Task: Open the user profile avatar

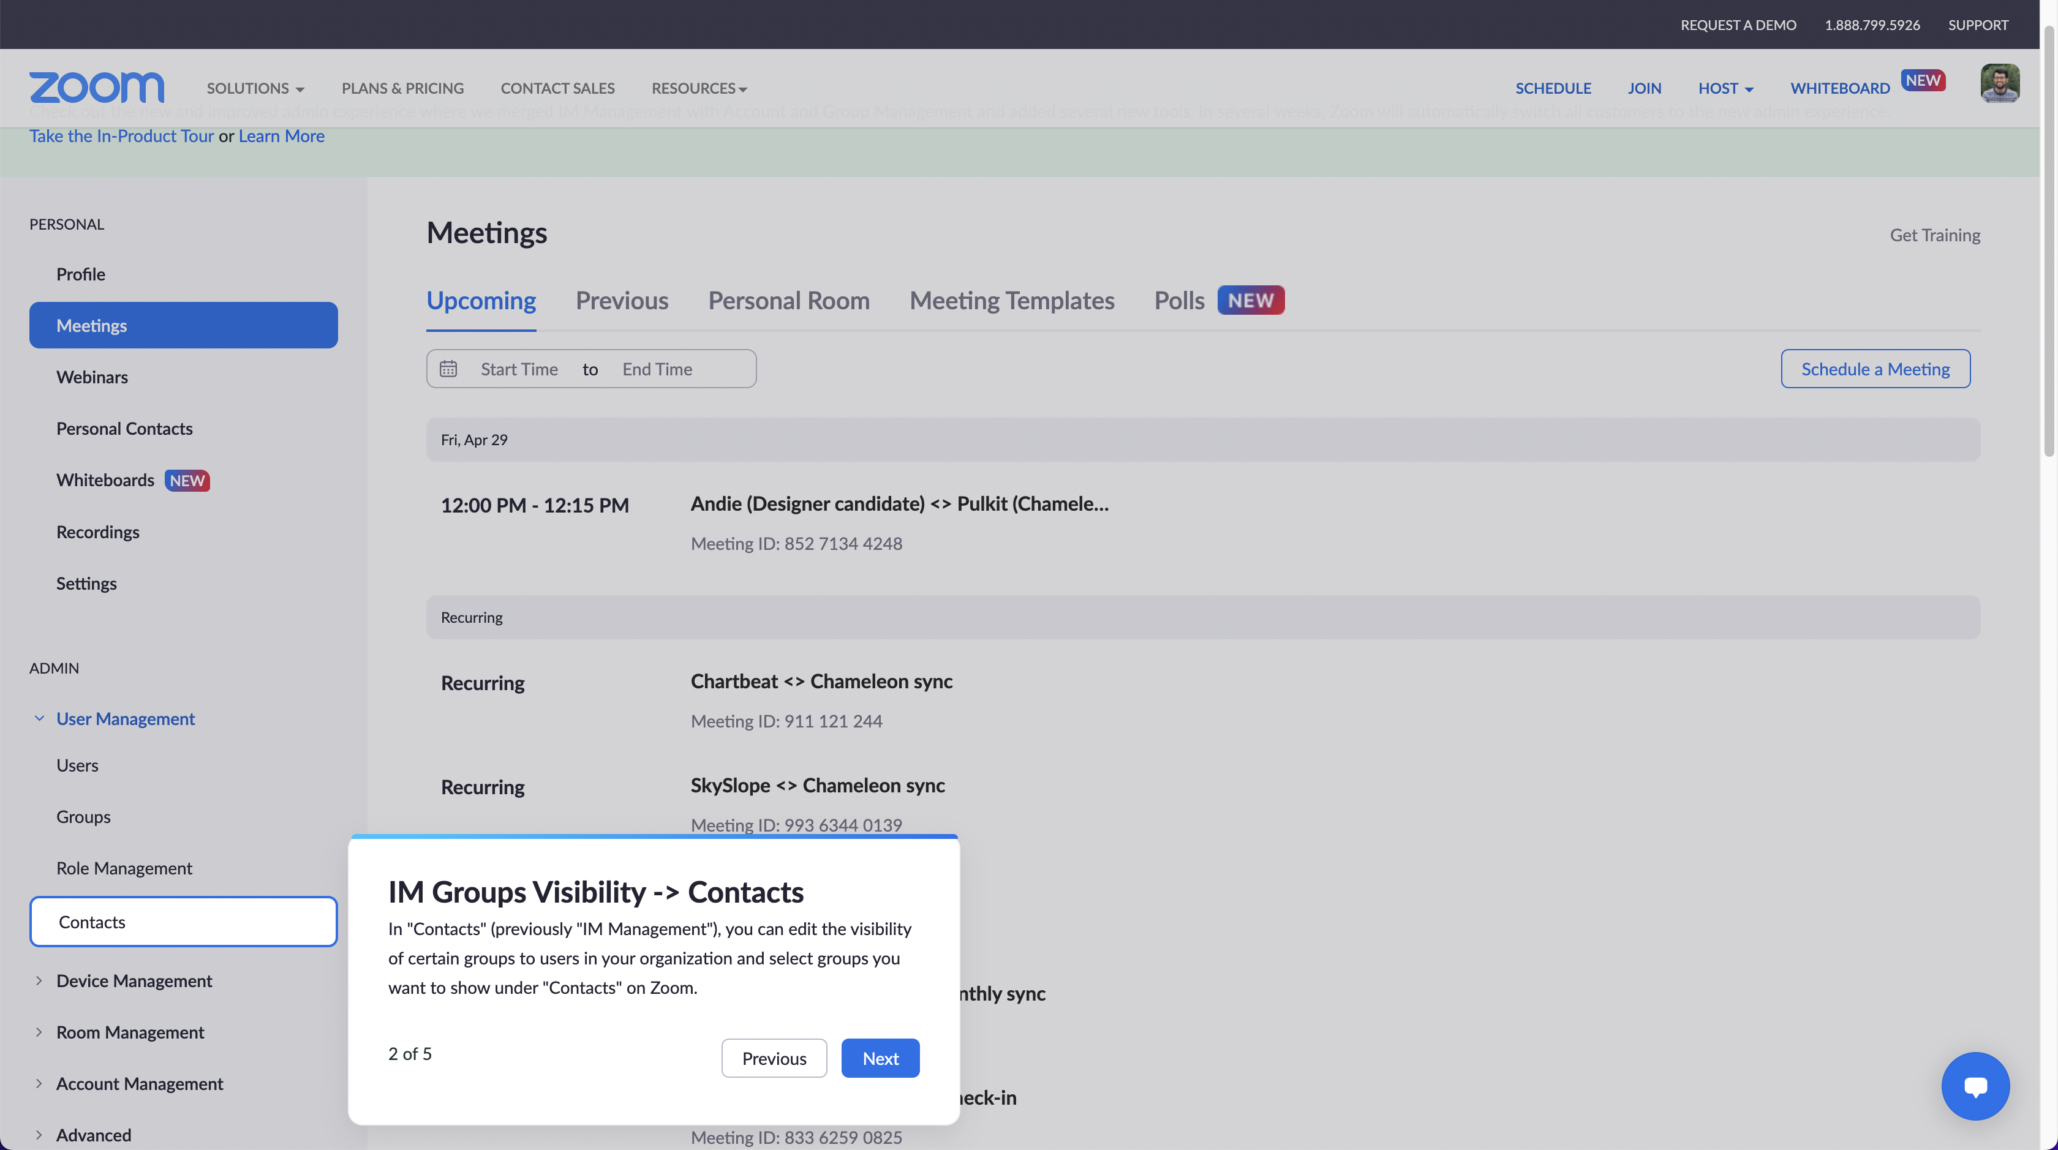Action: (1999, 83)
